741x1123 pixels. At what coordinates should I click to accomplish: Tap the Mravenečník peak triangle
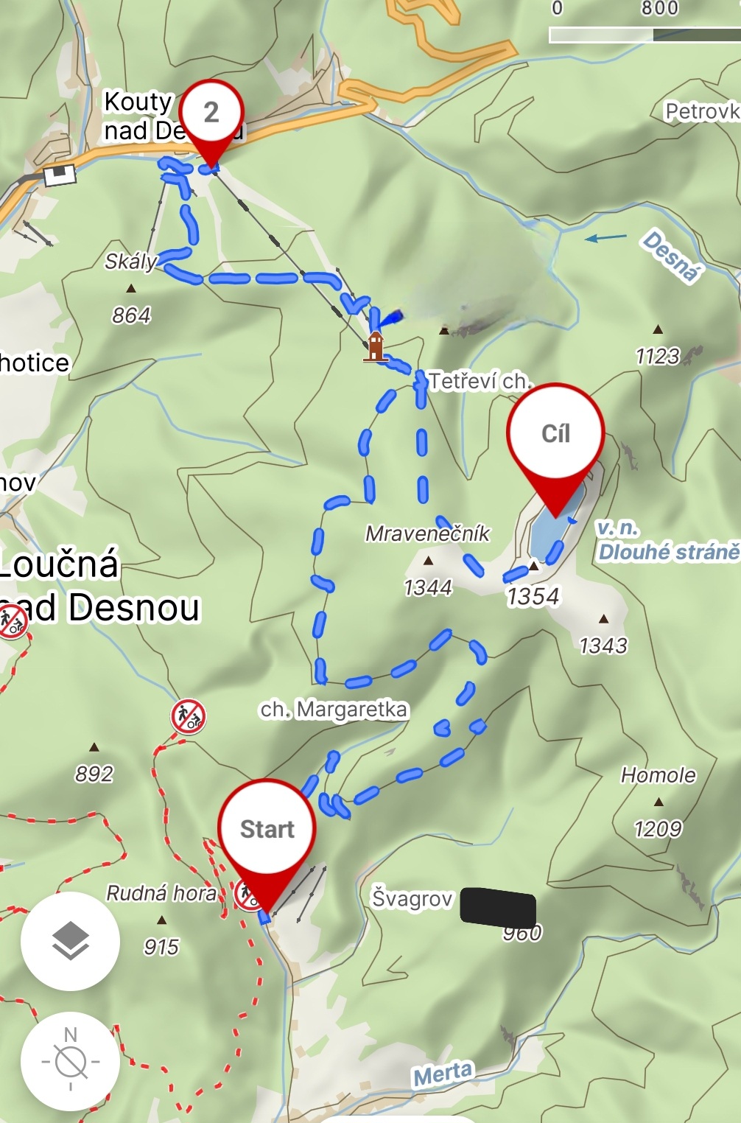pos(428,561)
